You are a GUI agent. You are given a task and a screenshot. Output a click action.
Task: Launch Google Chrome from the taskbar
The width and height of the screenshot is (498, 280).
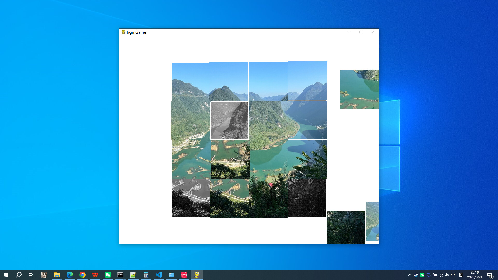tap(82, 275)
